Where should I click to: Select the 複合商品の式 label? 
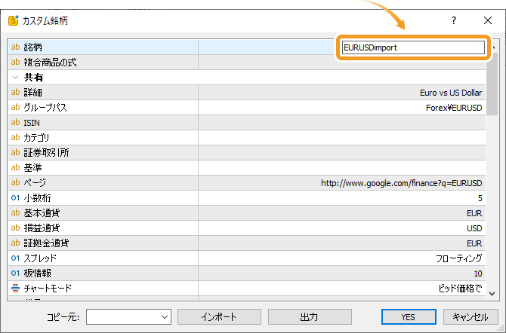tap(50, 63)
